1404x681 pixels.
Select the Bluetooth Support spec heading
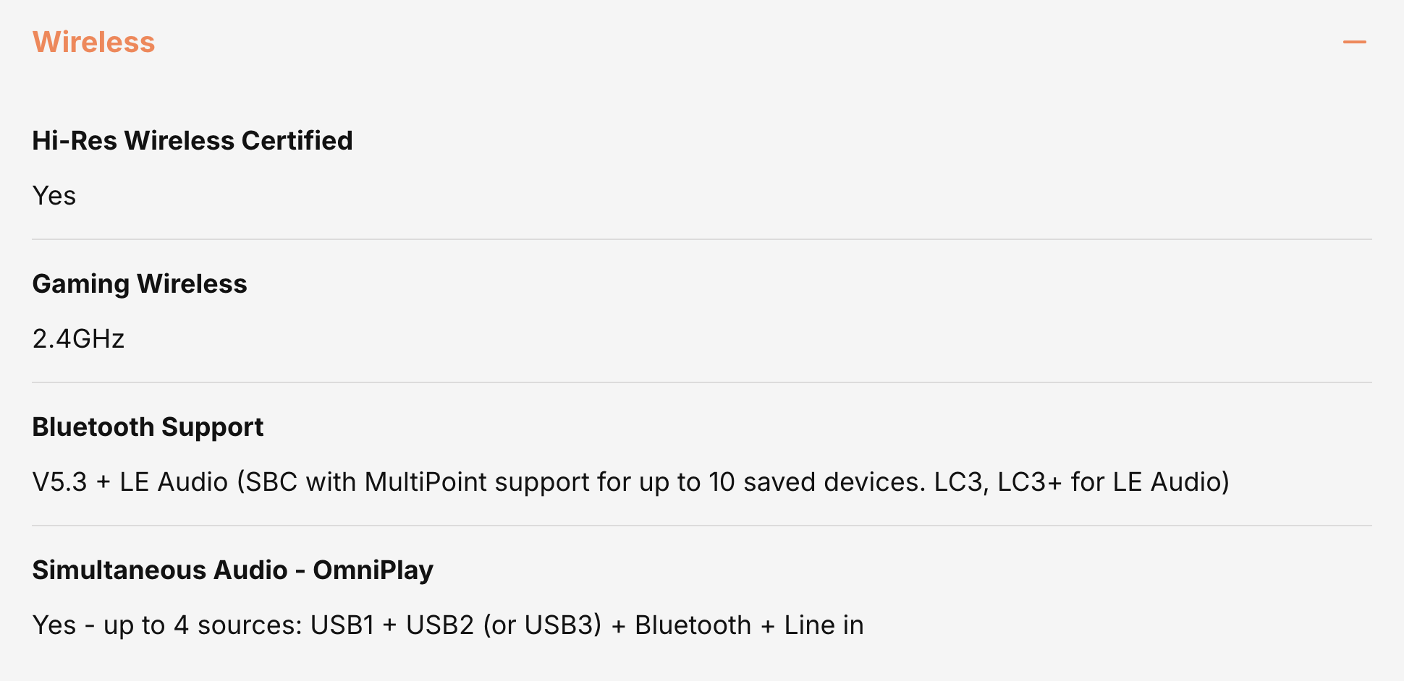coord(148,427)
